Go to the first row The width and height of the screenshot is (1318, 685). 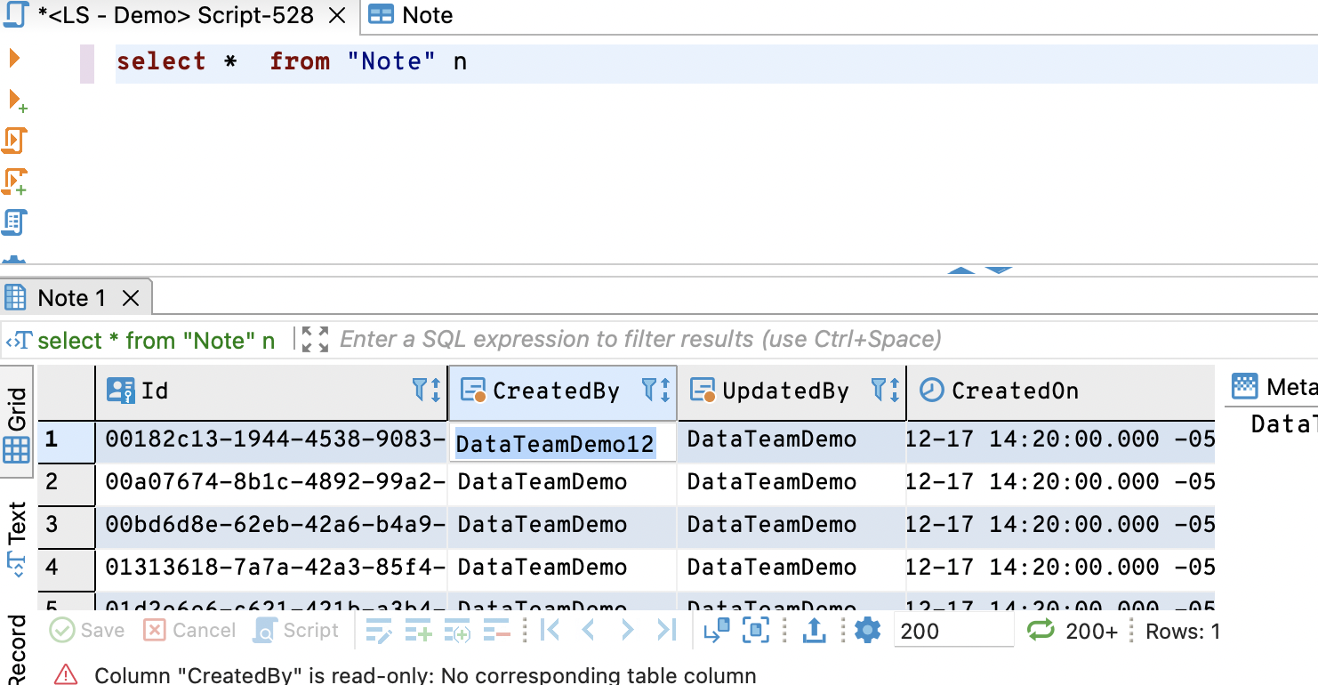[x=551, y=631]
